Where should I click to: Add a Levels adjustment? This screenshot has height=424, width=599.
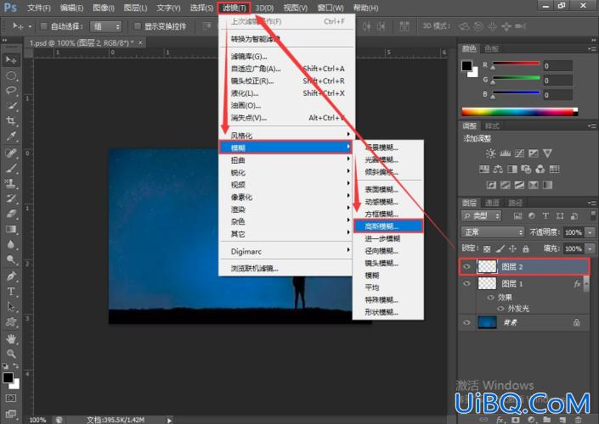505,153
